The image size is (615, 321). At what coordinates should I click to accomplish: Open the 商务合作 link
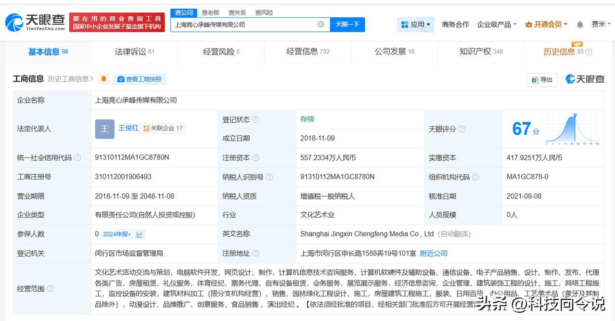(x=455, y=25)
